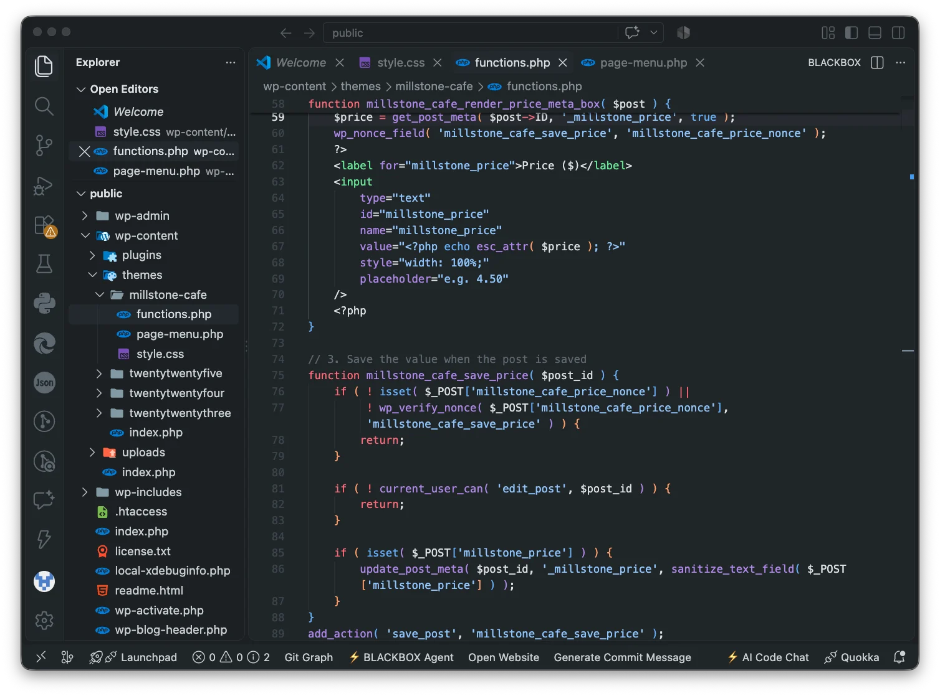Collapse the millstone-cafe folder

coord(99,294)
